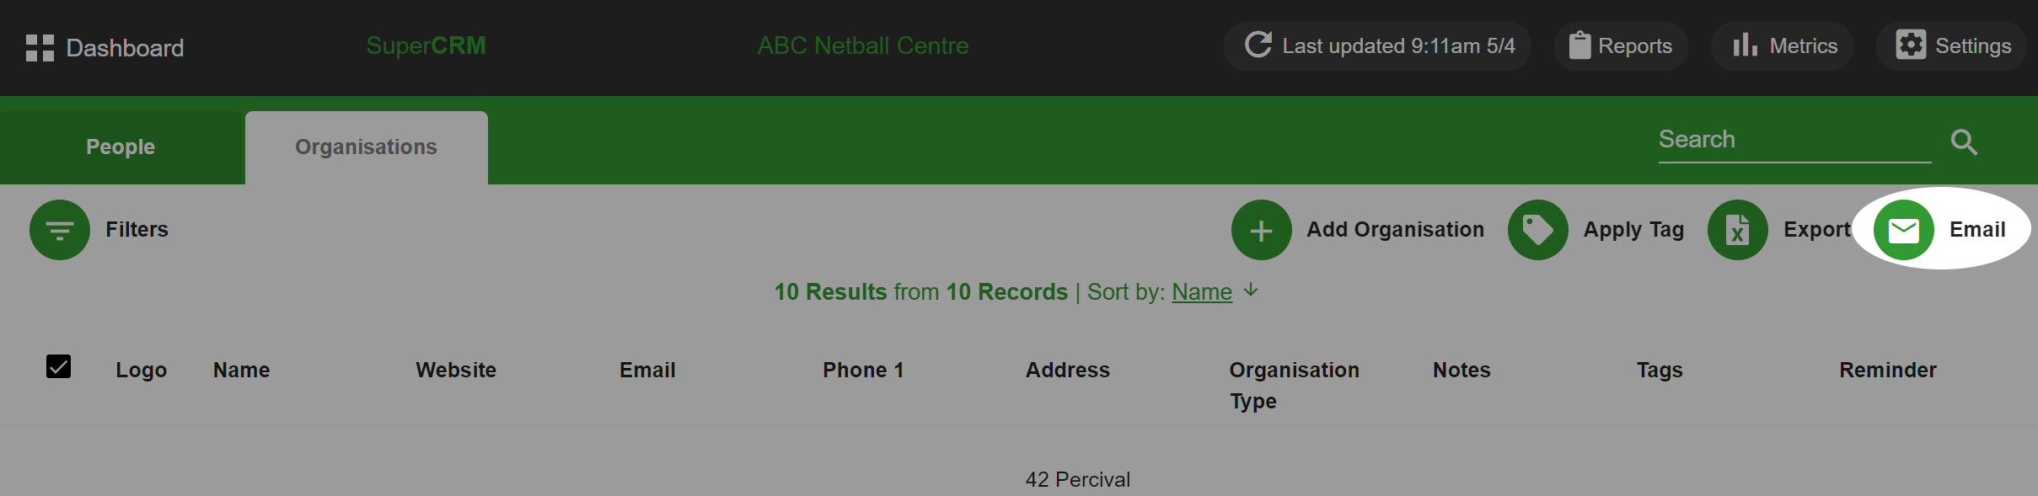Image resolution: width=2038 pixels, height=496 pixels.
Task: Toggle sort direction arrow next to Name
Action: point(1251,291)
